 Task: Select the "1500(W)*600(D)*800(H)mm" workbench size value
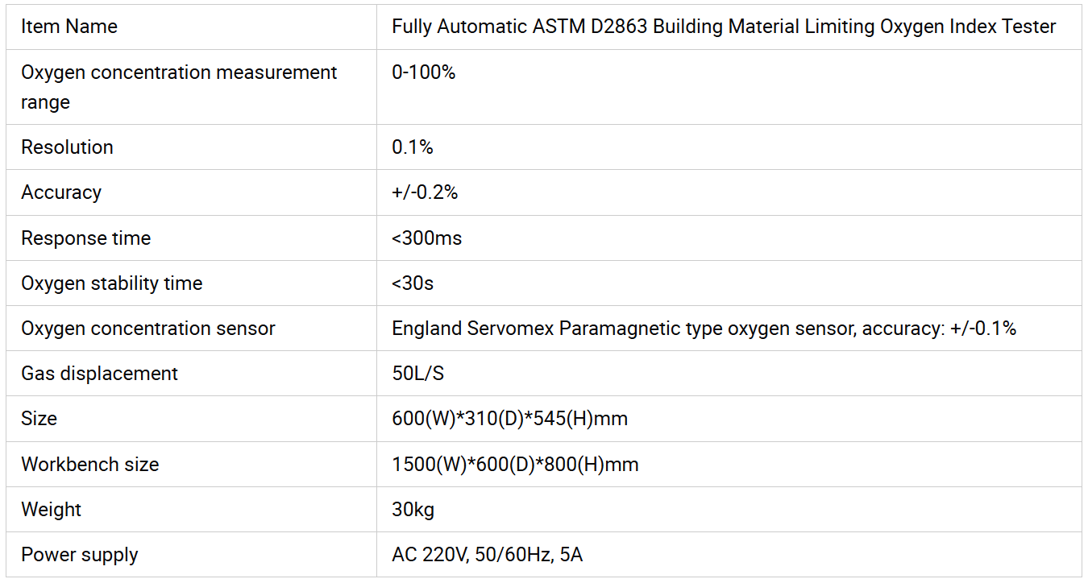[515, 465]
